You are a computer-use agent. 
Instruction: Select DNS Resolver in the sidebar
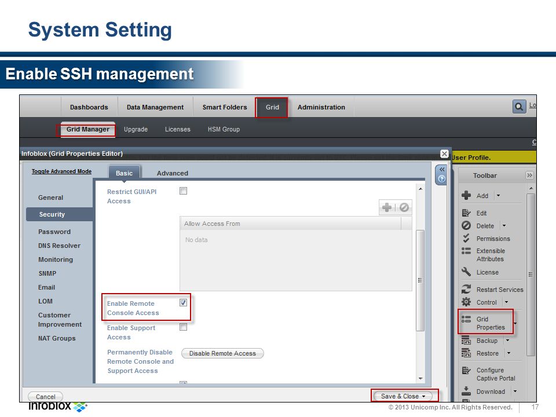[59, 246]
